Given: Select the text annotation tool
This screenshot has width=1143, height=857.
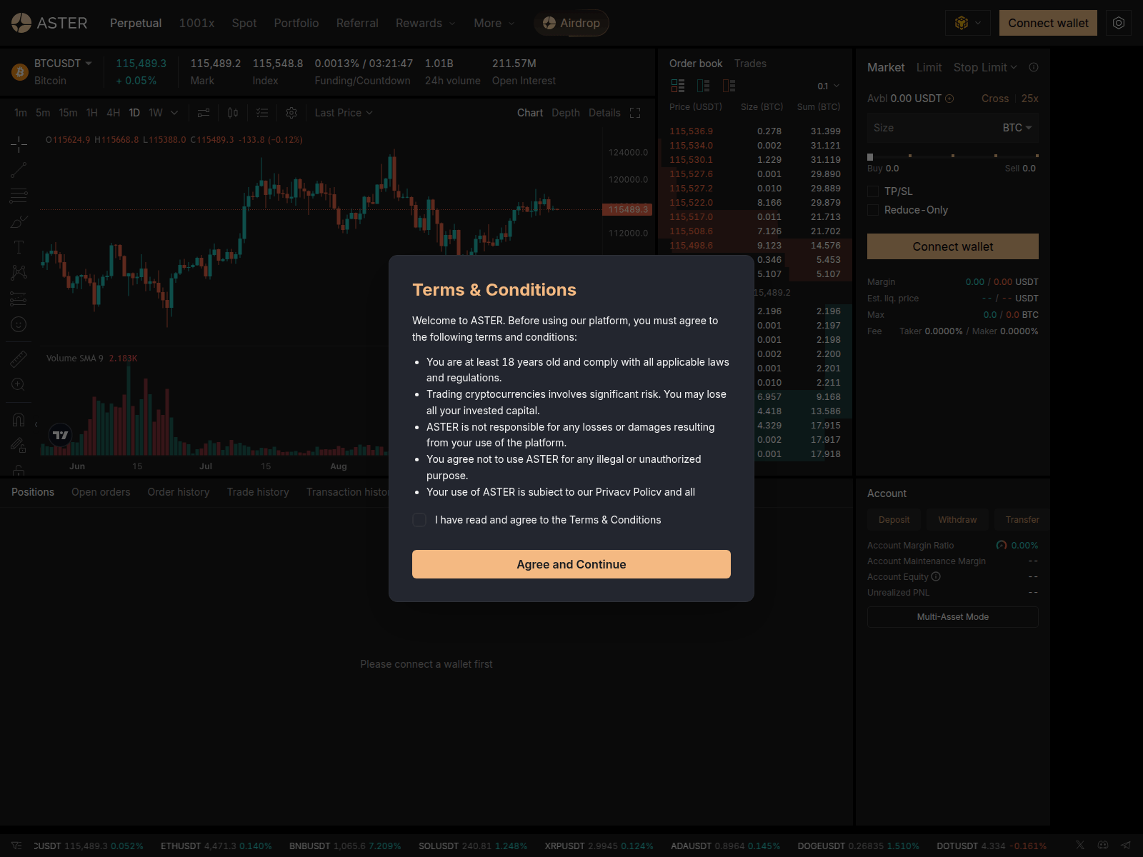Looking at the screenshot, I should (19, 247).
